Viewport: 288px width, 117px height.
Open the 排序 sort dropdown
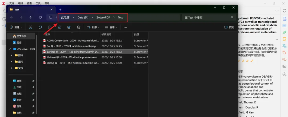pyautogui.click(x=93, y=27)
